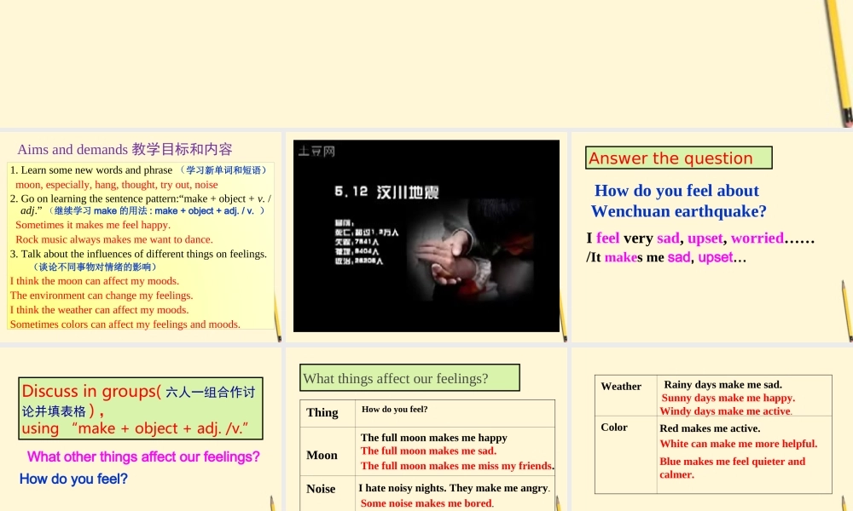The image size is (853, 511).
Task: Select the green 'Answer the question' box
Action: click(x=678, y=158)
